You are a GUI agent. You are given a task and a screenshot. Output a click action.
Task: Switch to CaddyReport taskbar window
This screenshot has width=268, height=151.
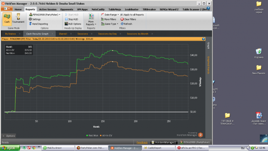pyautogui.click(x=159, y=148)
